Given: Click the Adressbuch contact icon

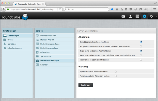Looking at the screenshot, I should tap(37, 52).
